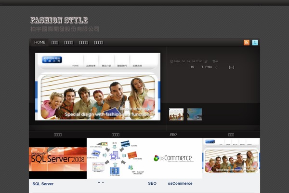Open the three-character menu item next to HOME
Image resolution: width=289 pixels, height=193 pixels.
[55, 42]
